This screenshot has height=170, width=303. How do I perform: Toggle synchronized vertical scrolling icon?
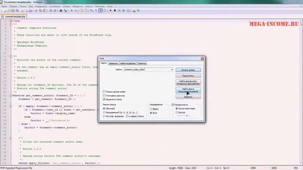(x=81, y=11)
